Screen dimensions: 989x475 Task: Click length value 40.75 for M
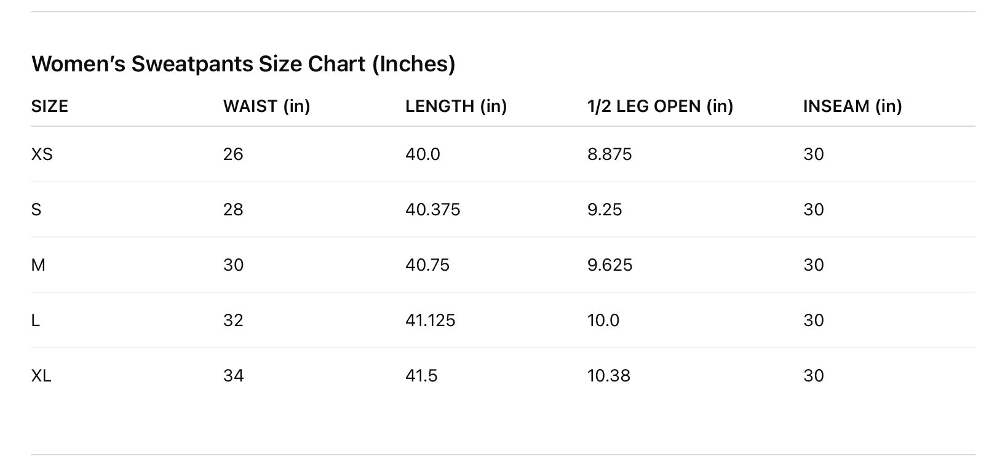(x=427, y=265)
